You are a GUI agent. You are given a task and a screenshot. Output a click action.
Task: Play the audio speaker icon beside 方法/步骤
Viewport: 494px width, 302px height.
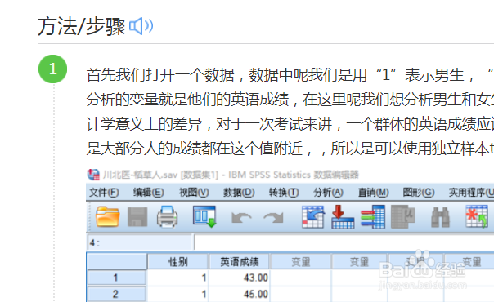141,26
